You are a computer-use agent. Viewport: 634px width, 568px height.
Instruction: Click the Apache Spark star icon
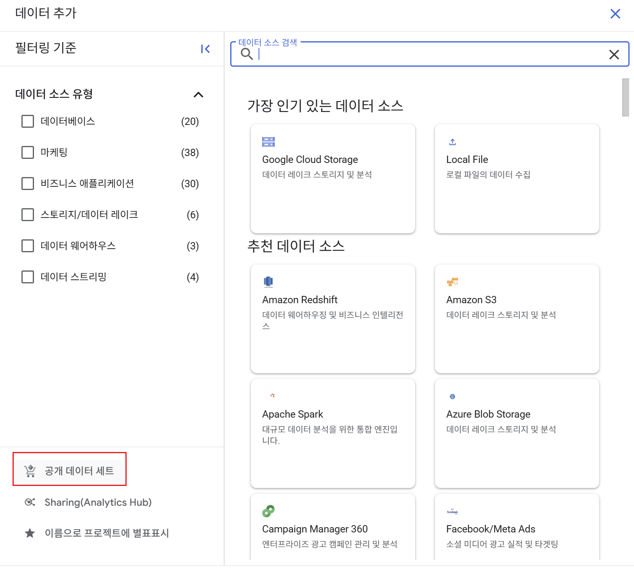pos(272,395)
